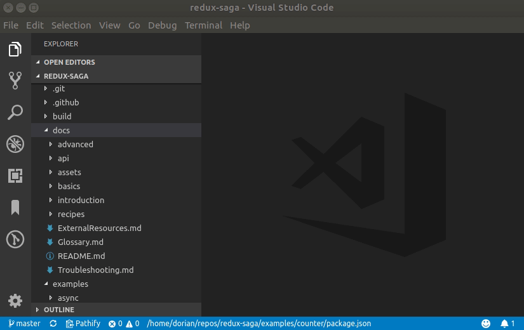The width and height of the screenshot is (524, 330).
Task: Open the Source Control view icon
Action: click(x=15, y=81)
